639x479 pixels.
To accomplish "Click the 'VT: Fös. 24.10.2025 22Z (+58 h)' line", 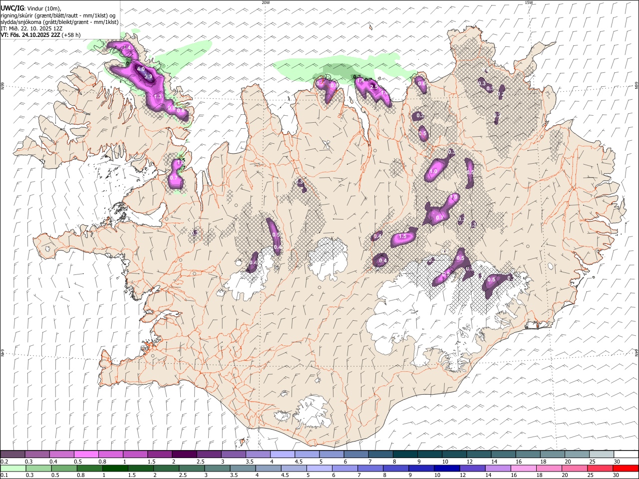I will click(41, 35).
